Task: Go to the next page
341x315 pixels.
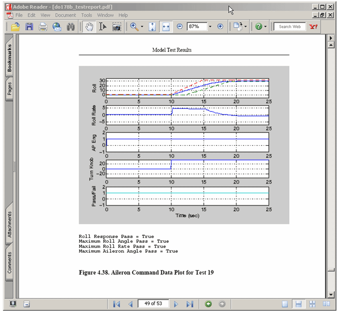Action: 176,304
